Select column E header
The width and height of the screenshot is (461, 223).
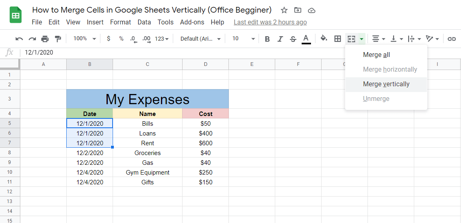click(x=252, y=64)
